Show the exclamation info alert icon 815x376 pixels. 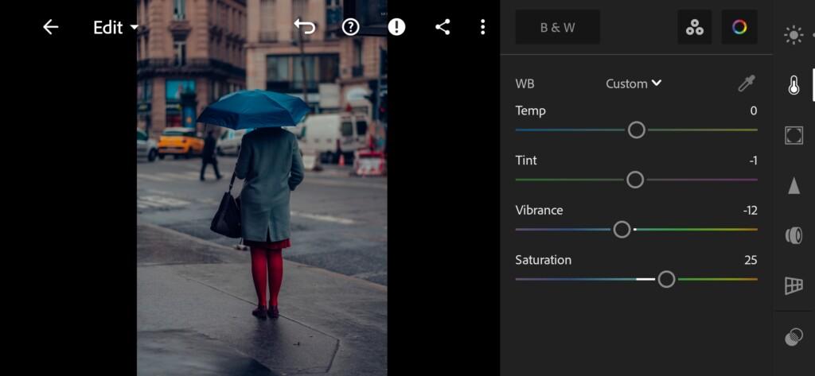click(396, 27)
